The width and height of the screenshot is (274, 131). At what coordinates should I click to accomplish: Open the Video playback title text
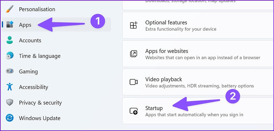point(164,79)
